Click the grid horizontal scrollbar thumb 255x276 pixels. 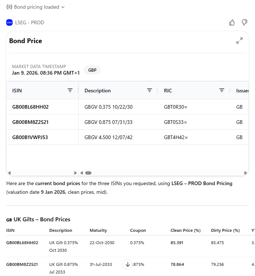click(x=88, y=173)
